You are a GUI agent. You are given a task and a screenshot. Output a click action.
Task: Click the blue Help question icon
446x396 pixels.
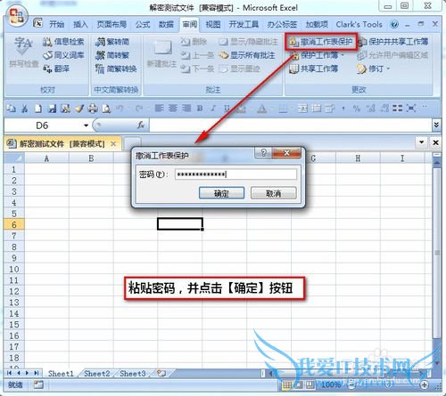click(x=394, y=24)
